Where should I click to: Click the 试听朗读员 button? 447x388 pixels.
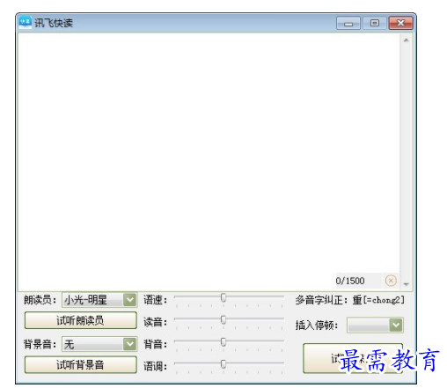[x=81, y=320]
